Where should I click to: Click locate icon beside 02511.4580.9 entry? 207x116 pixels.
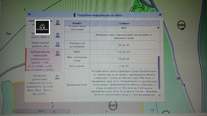[57, 35]
